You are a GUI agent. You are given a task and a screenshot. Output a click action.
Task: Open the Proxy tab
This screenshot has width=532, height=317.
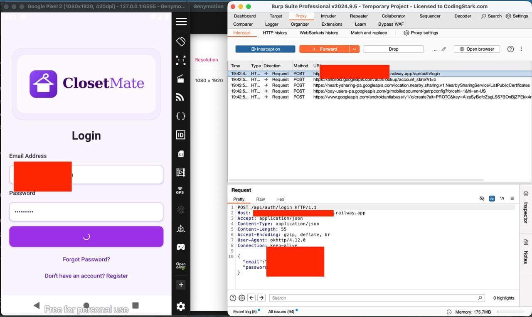click(x=301, y=16)
